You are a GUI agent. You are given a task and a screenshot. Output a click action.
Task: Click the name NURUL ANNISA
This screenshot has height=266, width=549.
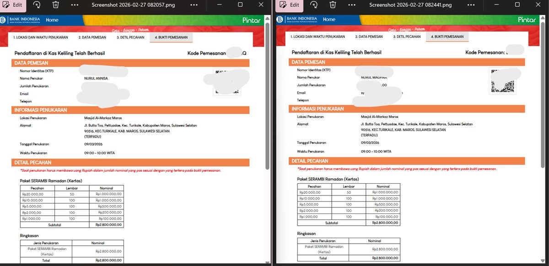95,79
